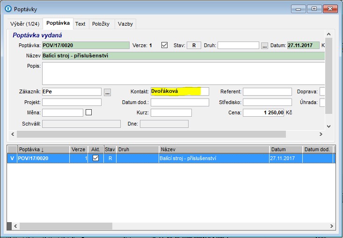This screenshot has height=238, width=343.
Task: Minimize the Poptávky window
Action: pyautogui.click(x=298, y=9)
